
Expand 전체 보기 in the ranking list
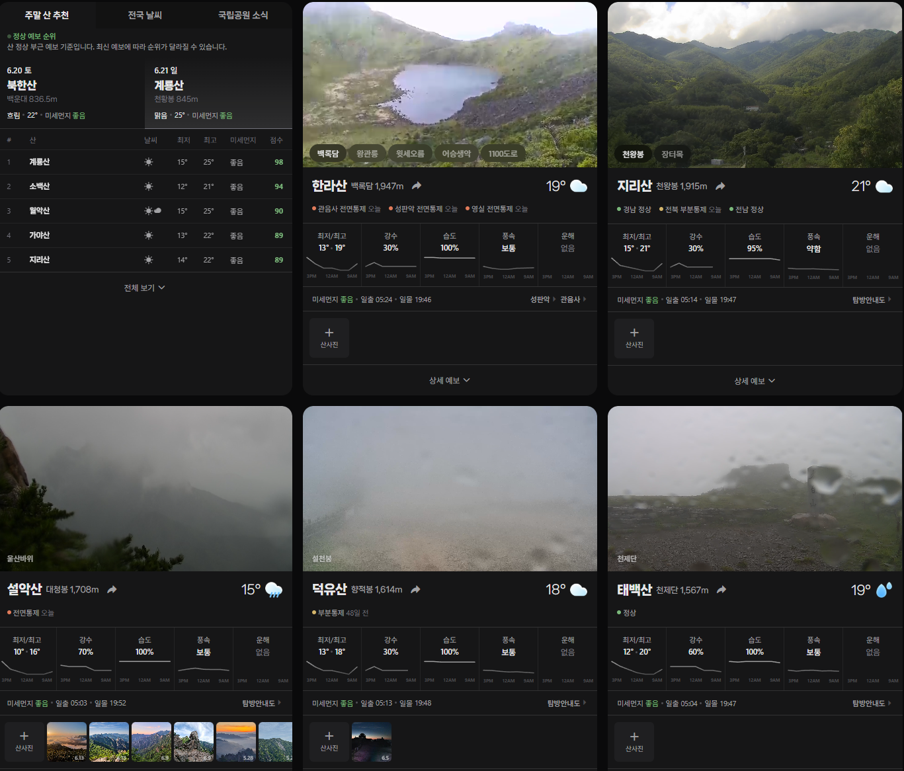pyautogui.click(x=145, y=288)
